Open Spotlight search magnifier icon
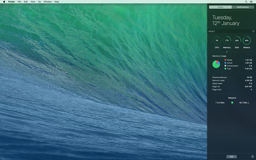The image size is (256, 160). pos(246,2)
